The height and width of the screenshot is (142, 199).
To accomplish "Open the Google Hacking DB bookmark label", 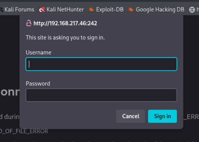I will click(x=160, y=10).
